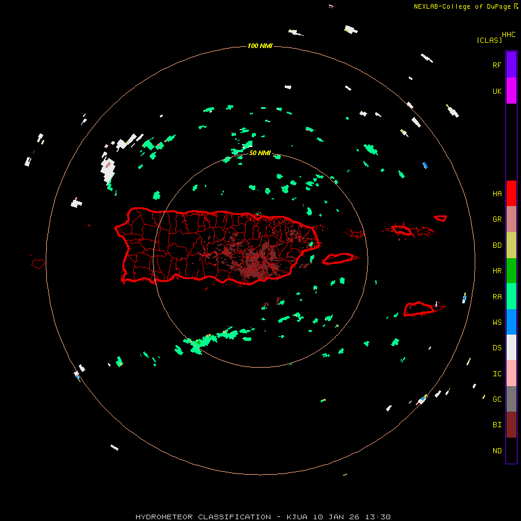521x521 pixels.
Task: Click the HA red legend color block
Action: (511, 193)
